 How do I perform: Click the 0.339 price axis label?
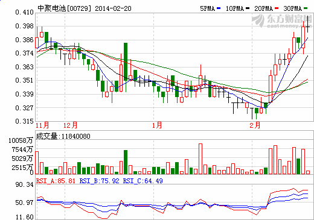24,94
